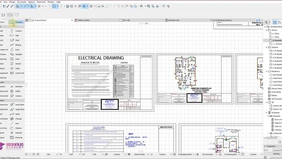Click 01 Existing Plan in status bar
The image size is (282, 159).
click(230, 154)
